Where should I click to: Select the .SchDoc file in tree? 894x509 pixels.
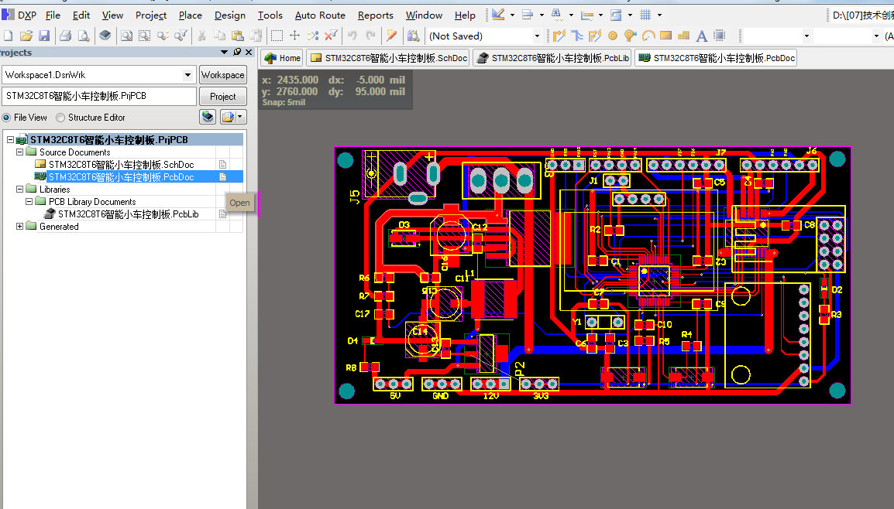click(121, 165)
